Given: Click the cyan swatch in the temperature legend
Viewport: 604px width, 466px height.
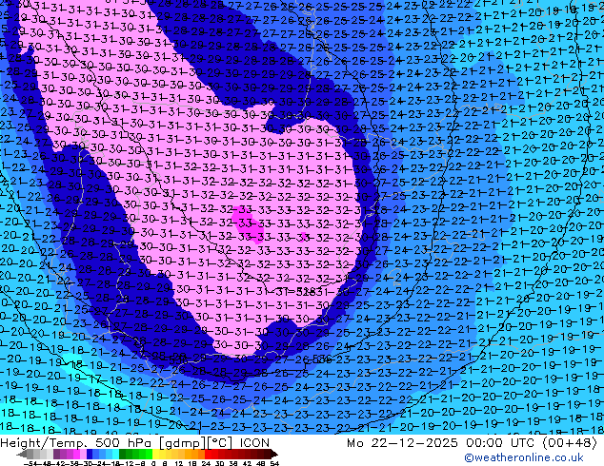Looking at the screenshot, I should (x=115, y=455).
